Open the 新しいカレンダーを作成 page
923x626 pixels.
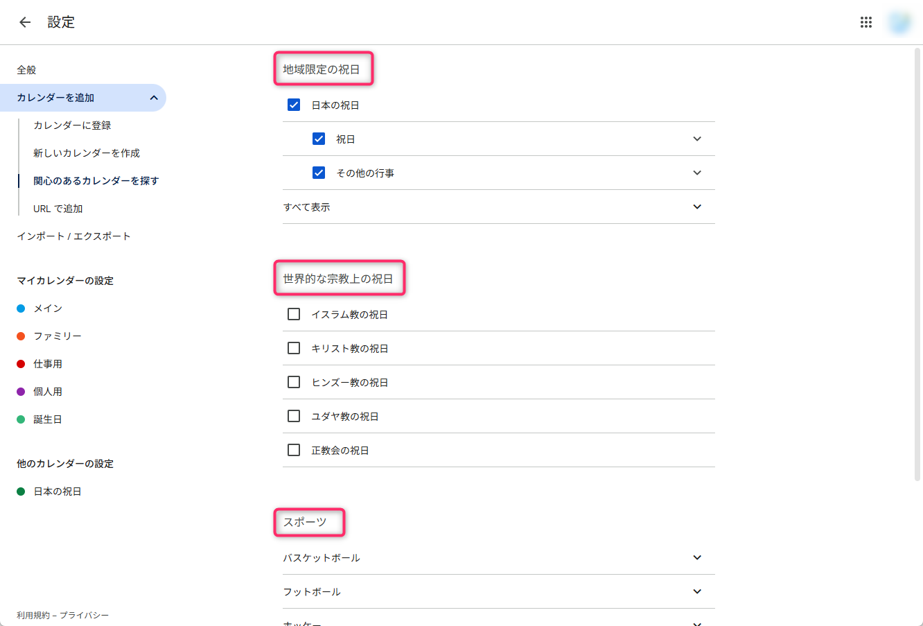(87, 153)
